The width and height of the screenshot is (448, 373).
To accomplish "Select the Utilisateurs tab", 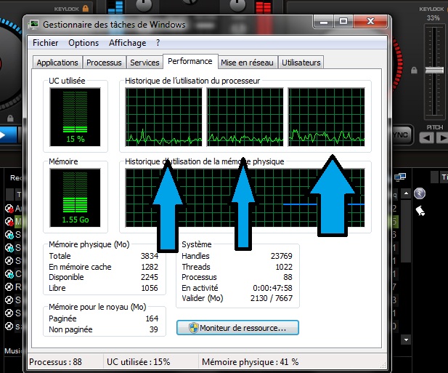I will click(301, 63).
